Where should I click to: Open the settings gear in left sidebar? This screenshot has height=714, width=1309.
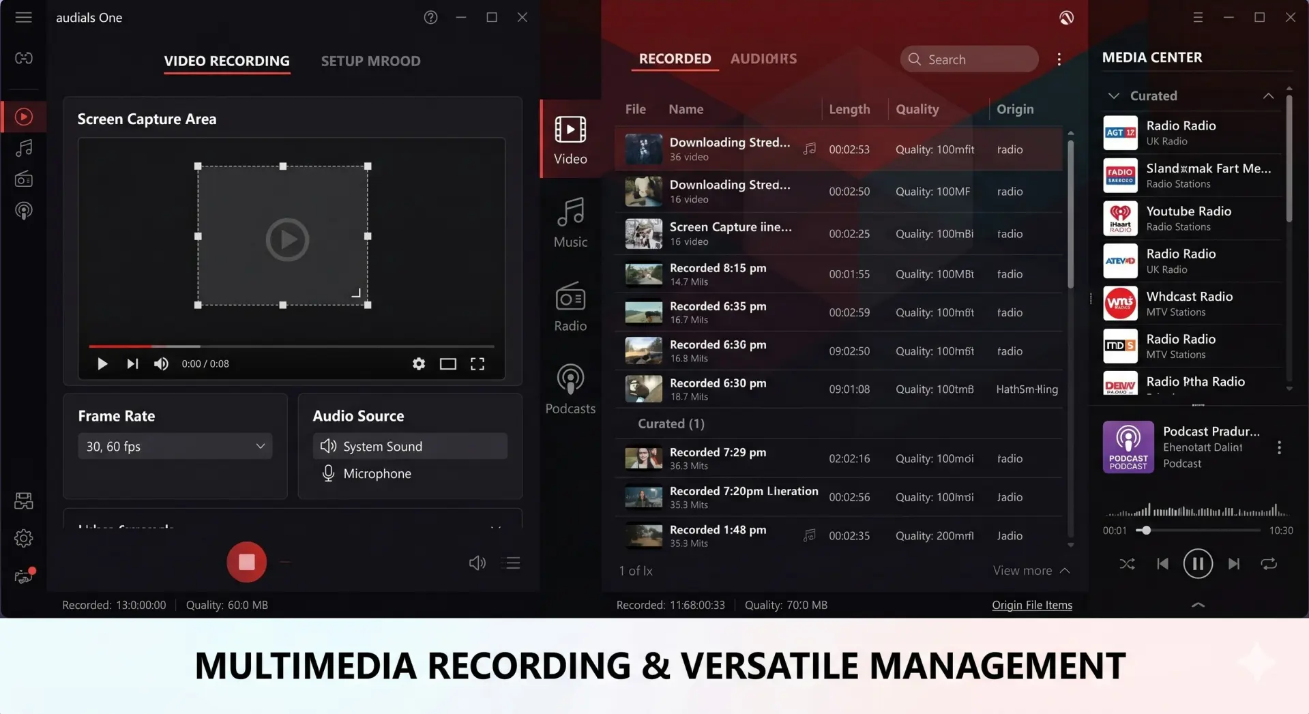pos(24,538)
